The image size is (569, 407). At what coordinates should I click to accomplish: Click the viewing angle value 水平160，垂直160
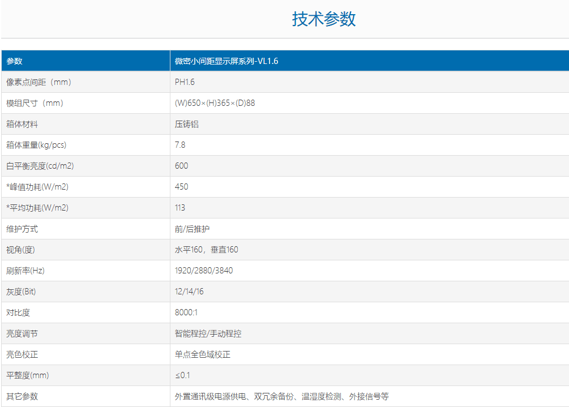pyautogui.click(x=207, y=250)
